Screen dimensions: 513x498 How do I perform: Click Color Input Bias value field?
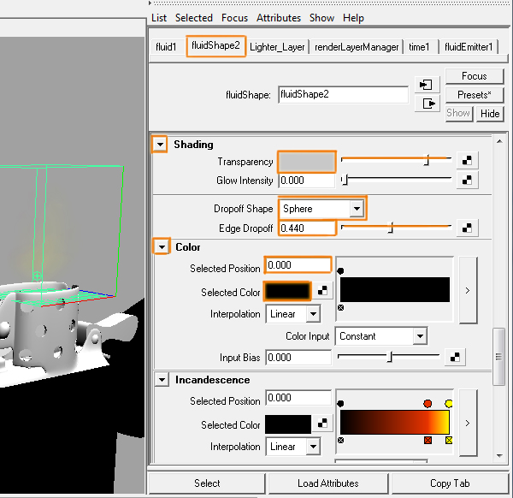point(298,358)
